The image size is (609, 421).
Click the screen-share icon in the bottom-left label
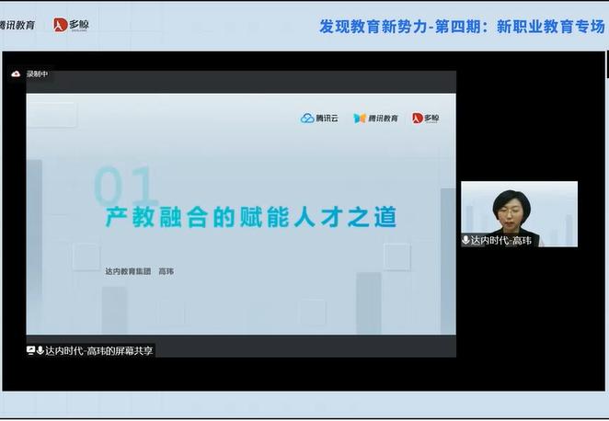pyautogui.click(x=31, y=350)
